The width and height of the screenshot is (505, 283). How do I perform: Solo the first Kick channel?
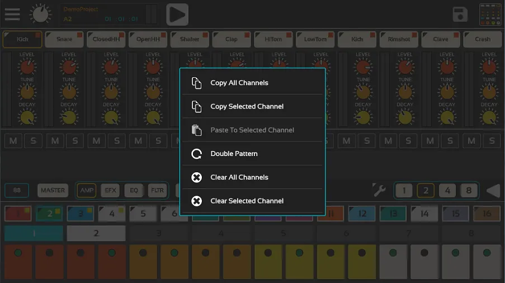point(33,141)
